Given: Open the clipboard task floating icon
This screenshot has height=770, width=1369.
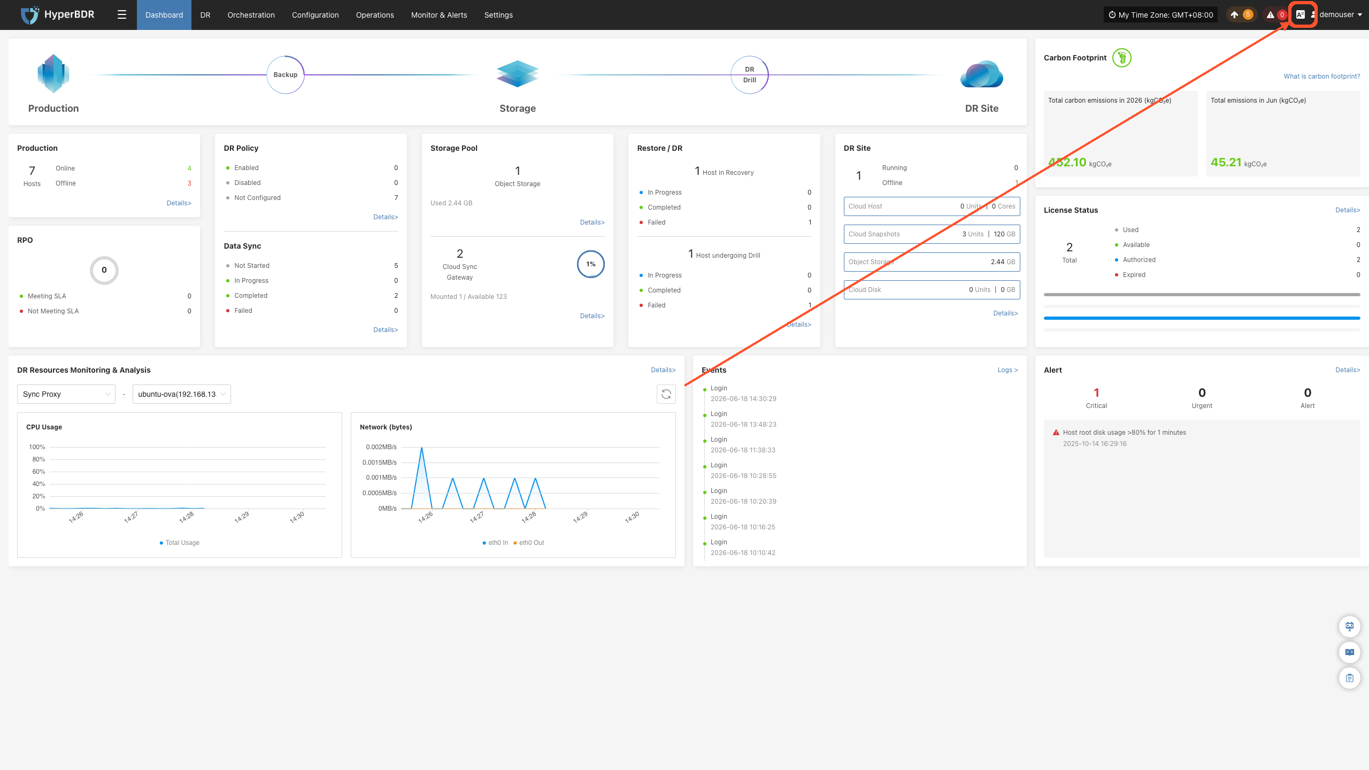Looking at the screenshot, I should (x=1350, y=678).
